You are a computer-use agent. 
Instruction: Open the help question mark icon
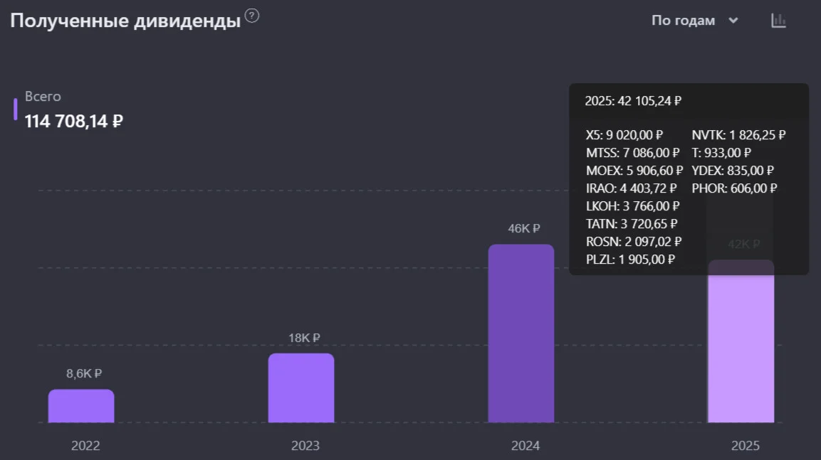252,16
